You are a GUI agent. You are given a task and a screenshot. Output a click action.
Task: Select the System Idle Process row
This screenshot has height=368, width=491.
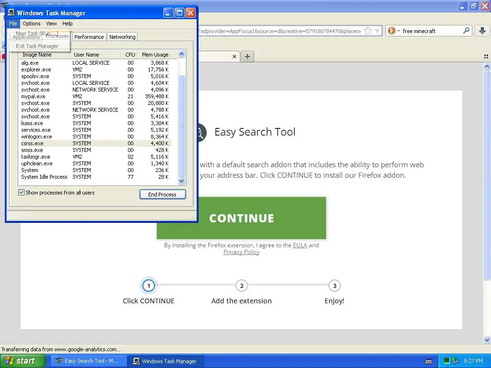pyautogui.click(x=95, y=177)
